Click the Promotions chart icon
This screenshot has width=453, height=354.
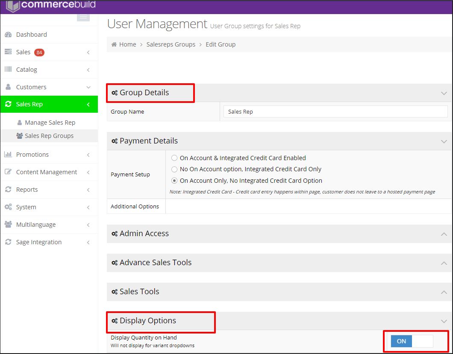coord(9,155)
